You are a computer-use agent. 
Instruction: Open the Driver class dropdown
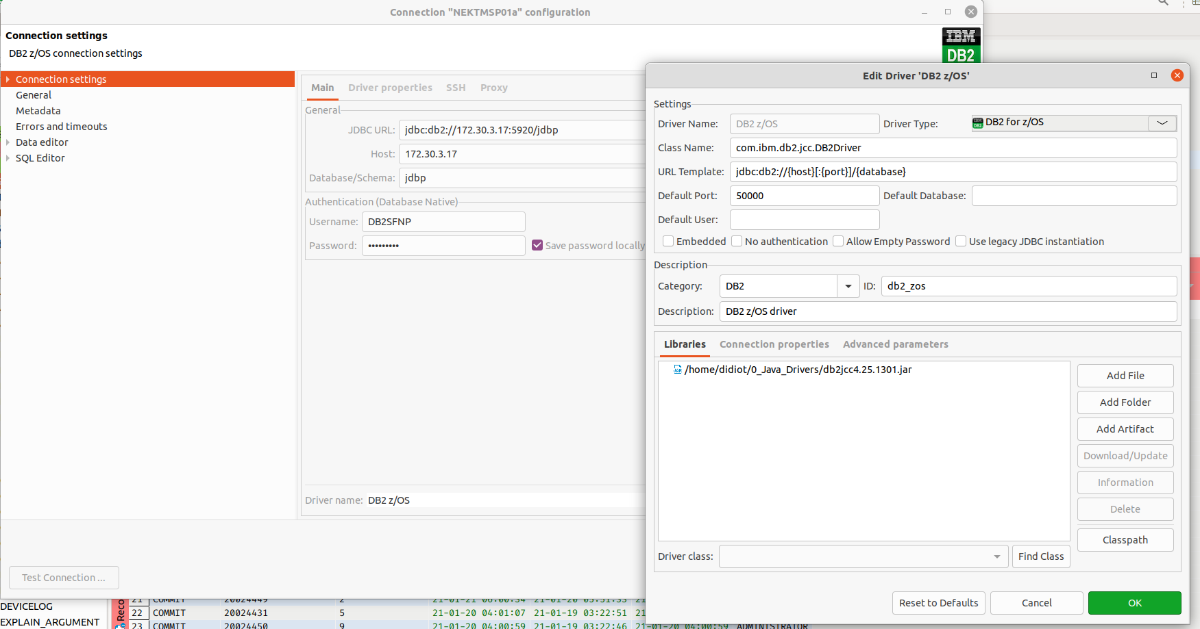point(996,556)
